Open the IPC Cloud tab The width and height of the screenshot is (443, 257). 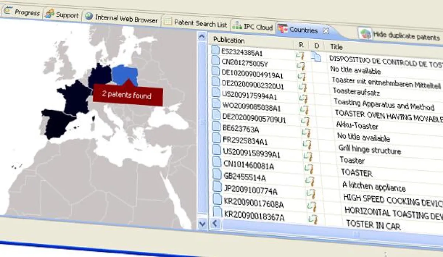tap(253, 27)
